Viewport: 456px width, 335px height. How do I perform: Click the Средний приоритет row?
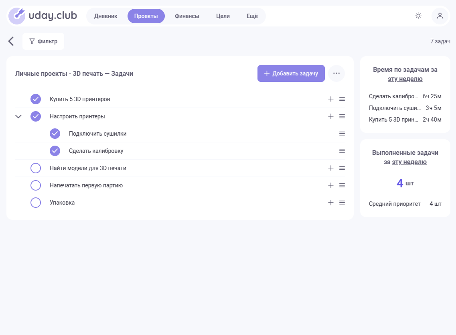click(405, 204)
